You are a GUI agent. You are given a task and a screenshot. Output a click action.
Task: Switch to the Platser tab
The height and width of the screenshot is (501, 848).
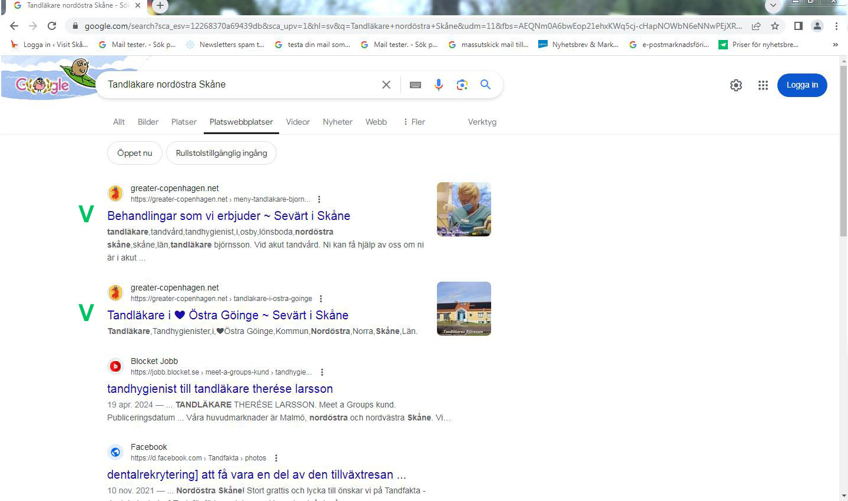[184, 122]
